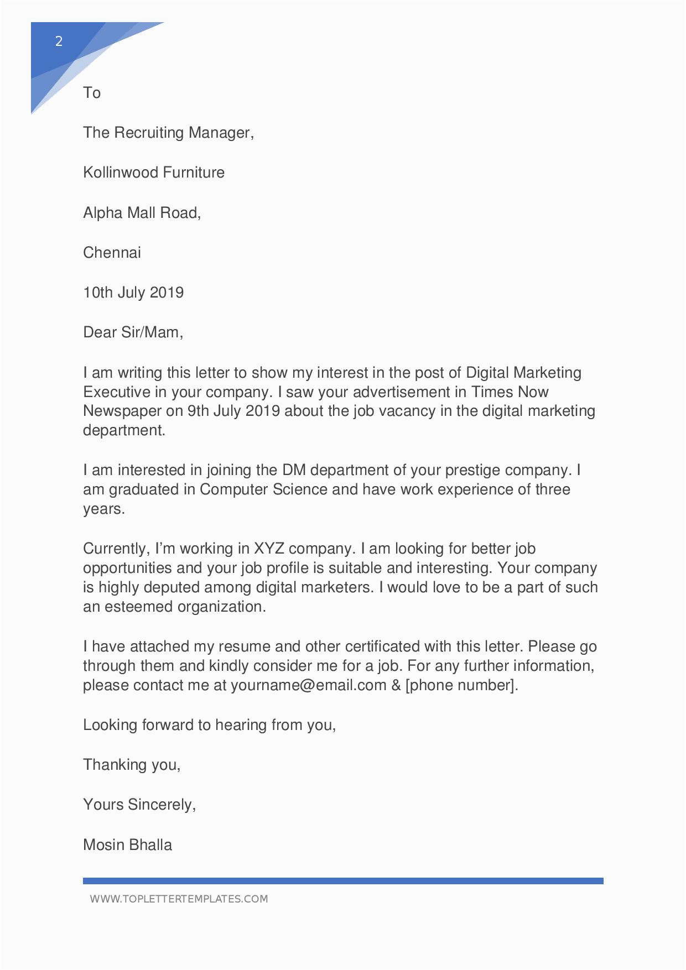This screenshot has width=686, height=970.
Task: Click the page number 2 in corner
Action: [59, 41]
